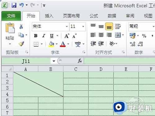Image resolution: width=155 pixels, height=116 pixels.
Task: Click the Accounting Number Format icon
Action: (x=132, y=36)
